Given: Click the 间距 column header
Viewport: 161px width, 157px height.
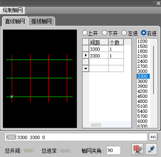Looking at the screenshot, I should [99, 42].
